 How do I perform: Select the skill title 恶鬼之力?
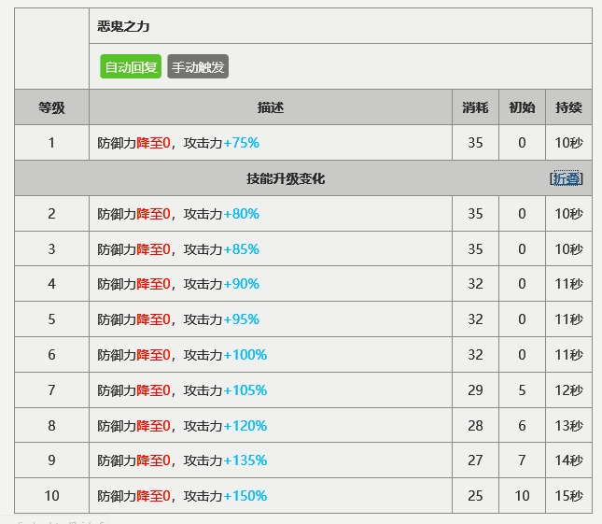click(123, 26)
